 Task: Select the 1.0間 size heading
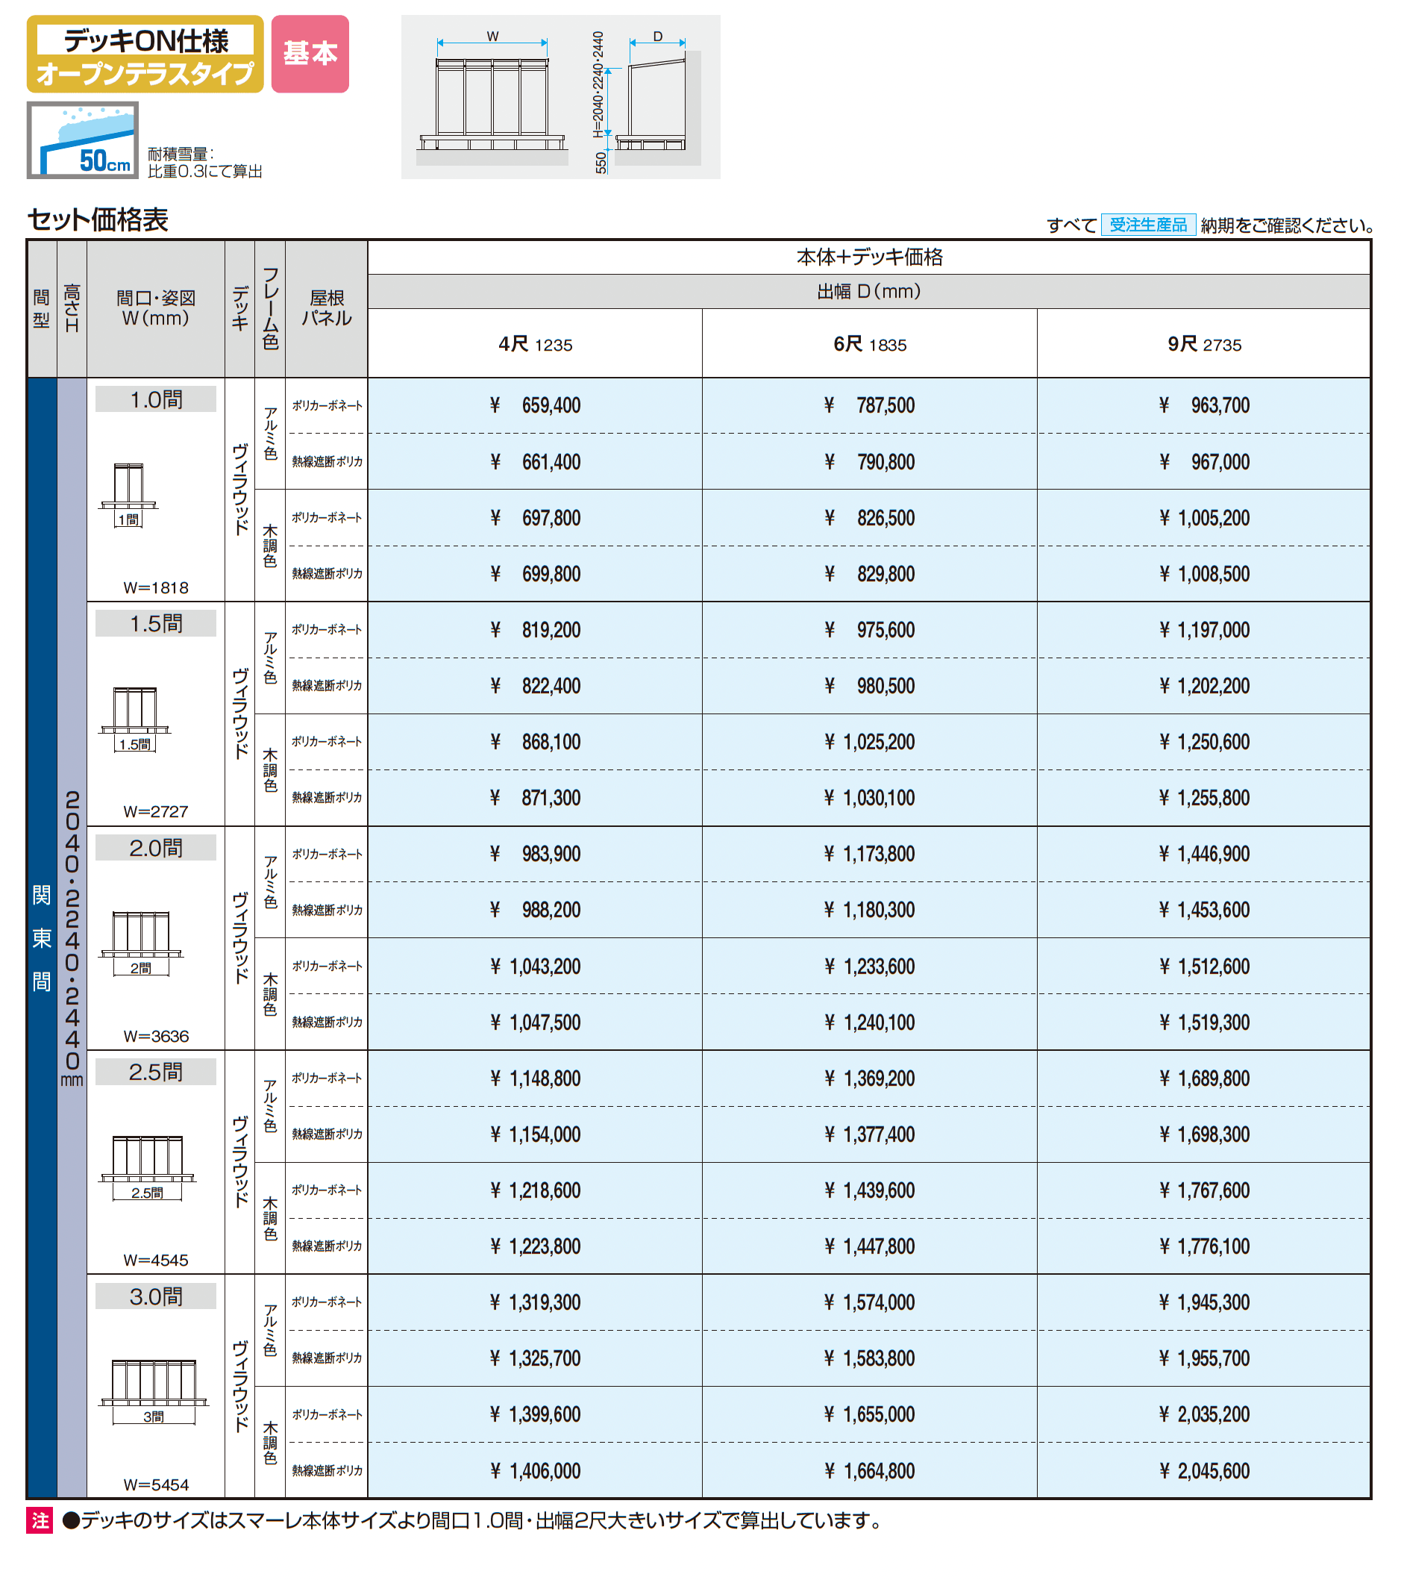pyautogui.click(x=156, y=399)
